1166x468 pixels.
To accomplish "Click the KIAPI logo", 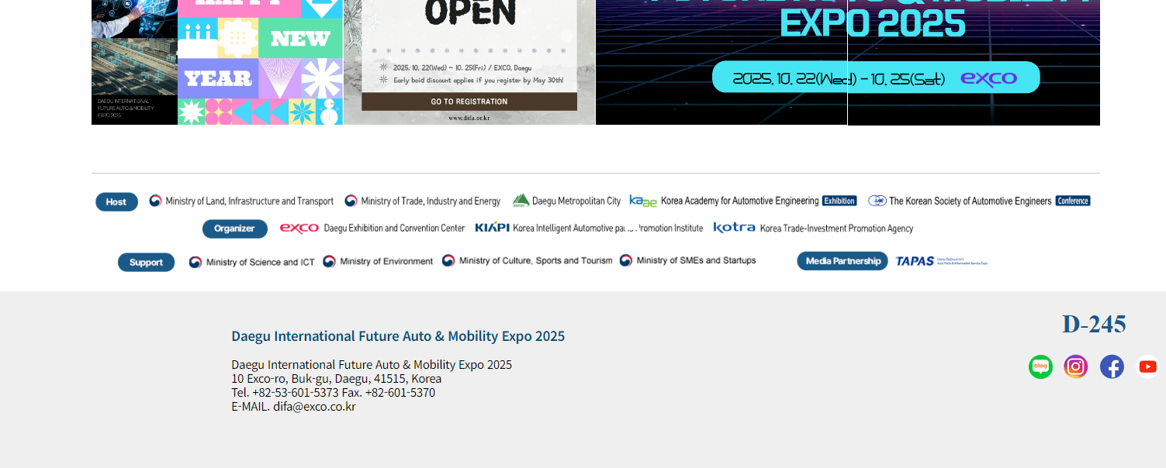I will coord(492,228).
